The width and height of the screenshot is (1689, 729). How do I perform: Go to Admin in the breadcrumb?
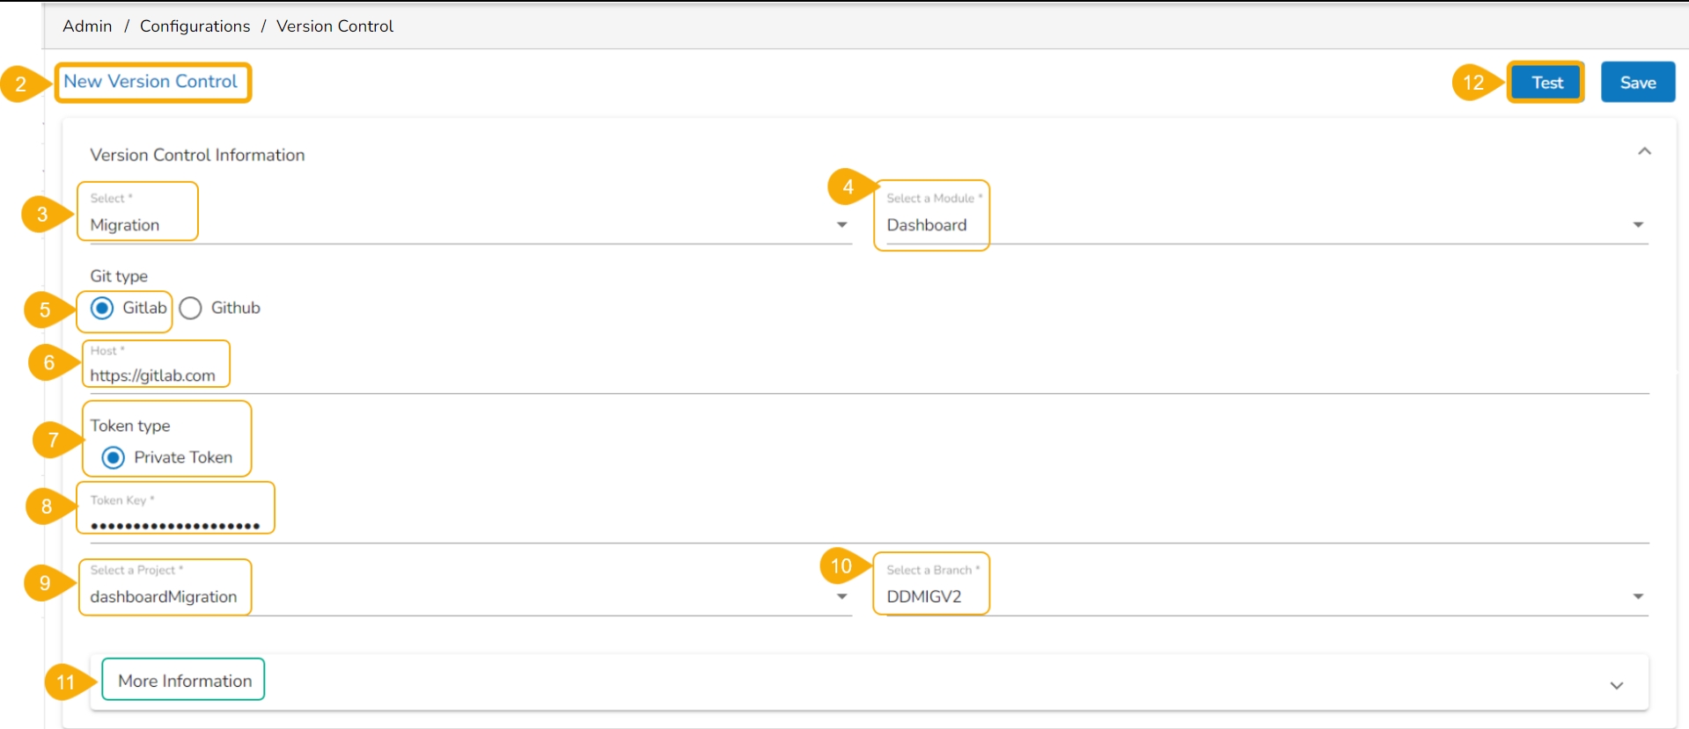pos(87,26)
